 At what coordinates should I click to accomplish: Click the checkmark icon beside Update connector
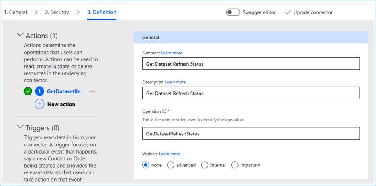pyautogui.click(x=288, y=12)
